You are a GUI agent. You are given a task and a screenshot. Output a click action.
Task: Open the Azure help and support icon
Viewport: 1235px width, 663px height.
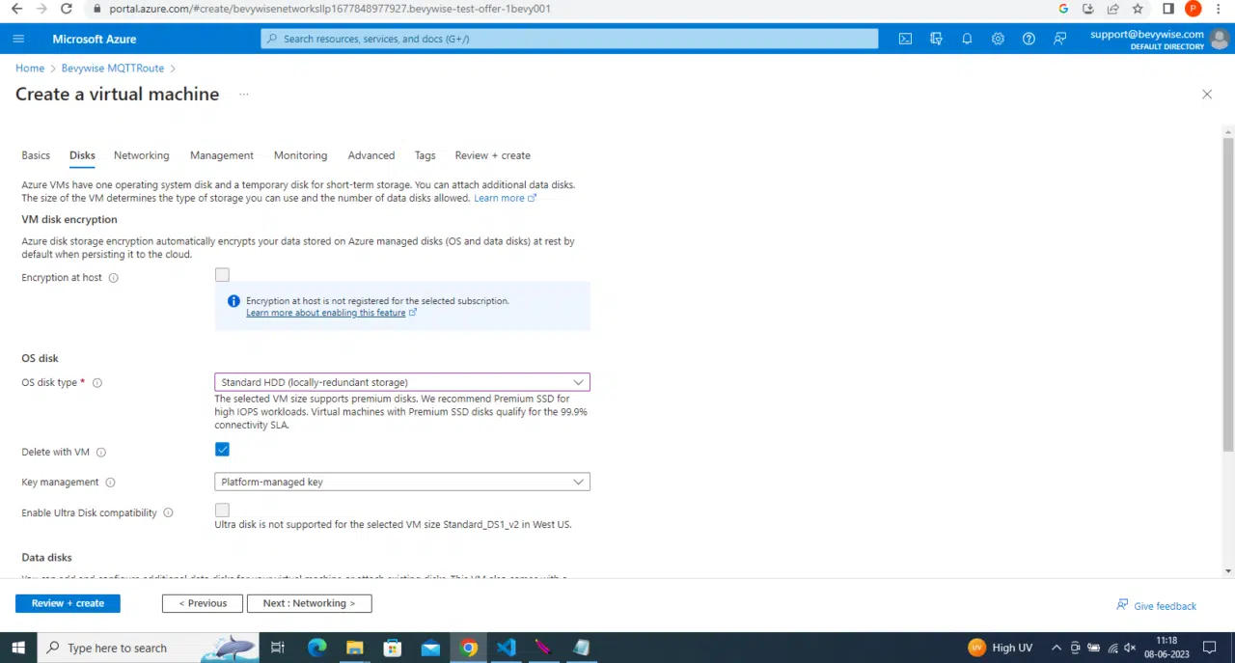tap(1029, 39)
